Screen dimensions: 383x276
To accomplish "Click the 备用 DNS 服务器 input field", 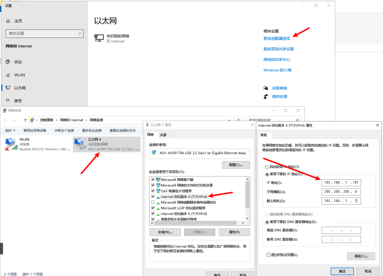I will [x=341, y=239].
